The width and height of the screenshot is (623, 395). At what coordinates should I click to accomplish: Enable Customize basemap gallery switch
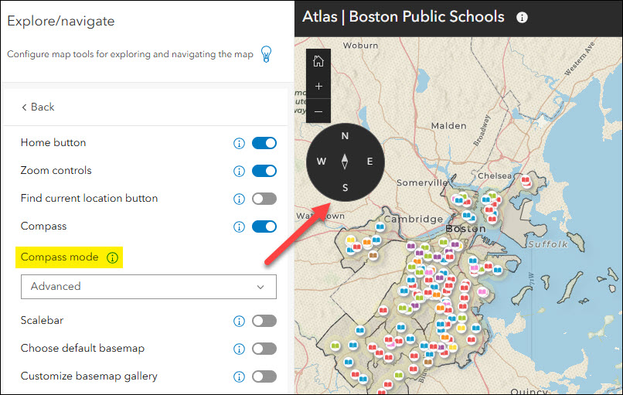(264, 376)
